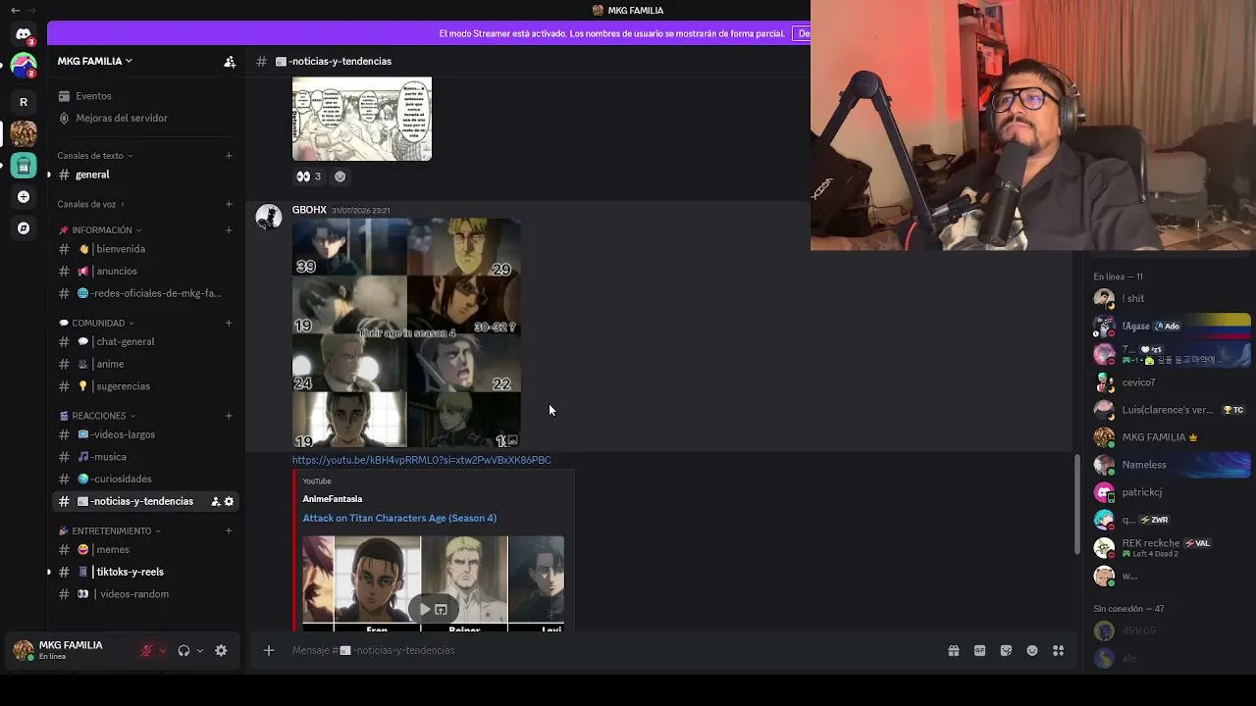Open the attachment plus button in message bar
Image resolution: width=1256 pixels, height=706 pixels.
tap(268, 650)
